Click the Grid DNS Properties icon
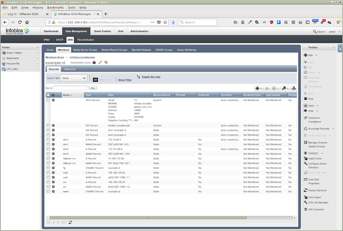The width and height of the screenshot is (343, 231). click(x=305, y=180)
